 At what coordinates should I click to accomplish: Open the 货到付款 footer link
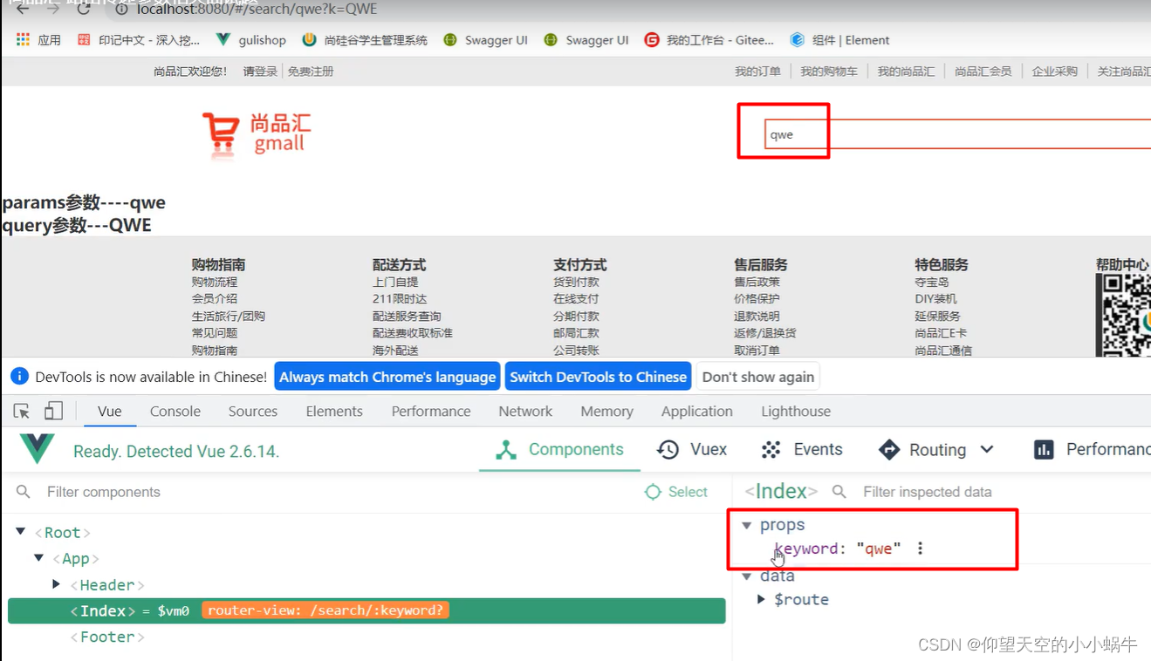pos(576,282)
